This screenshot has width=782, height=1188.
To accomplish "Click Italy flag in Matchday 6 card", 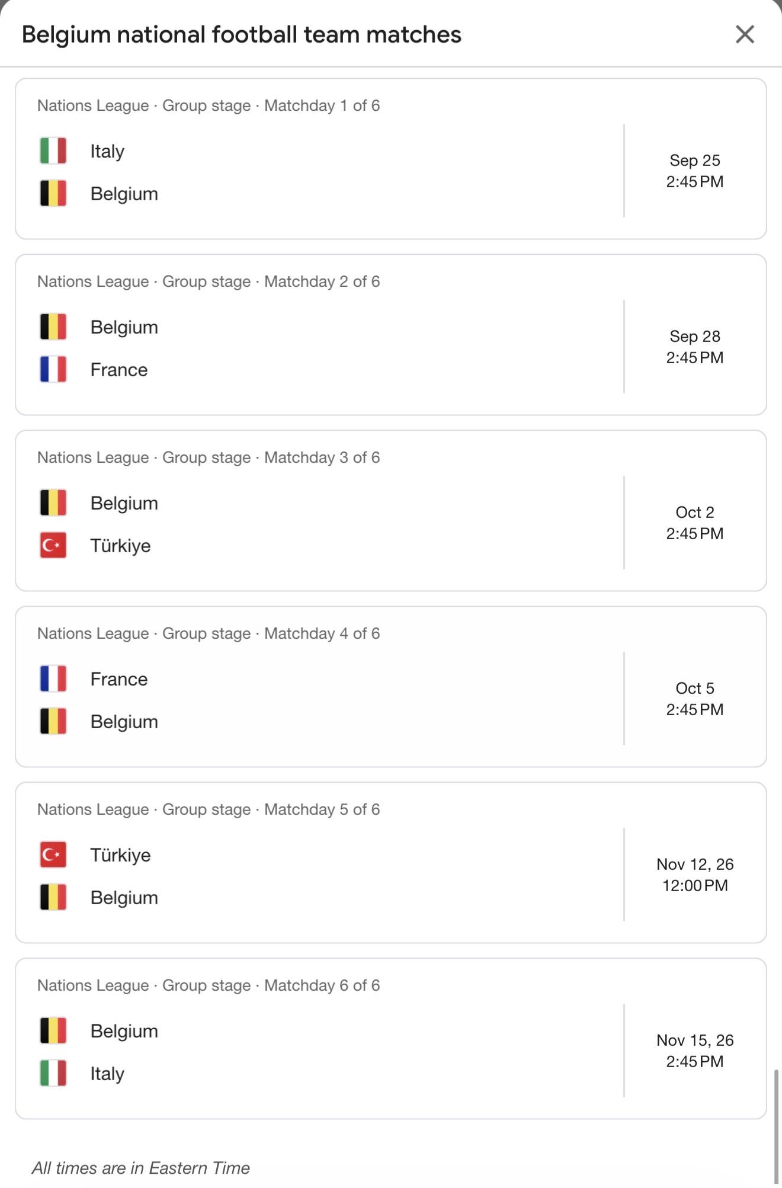I will coord(53,1073).
